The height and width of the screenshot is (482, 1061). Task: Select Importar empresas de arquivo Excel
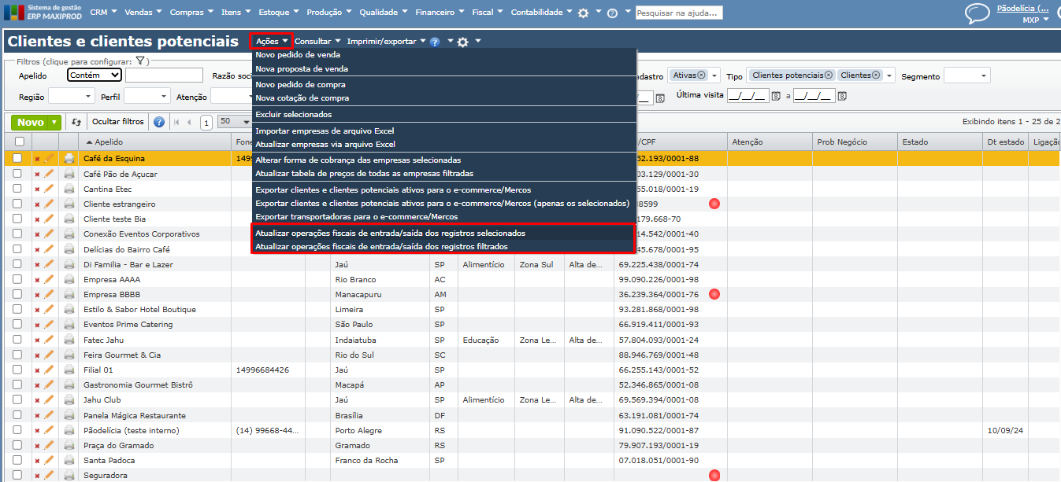[325, 131]
